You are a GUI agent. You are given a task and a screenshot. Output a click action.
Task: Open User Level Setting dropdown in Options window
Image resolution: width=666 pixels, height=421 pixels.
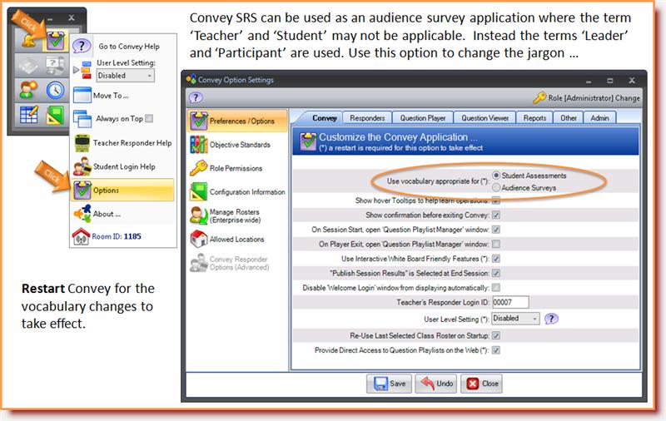(x=515, y=319)
